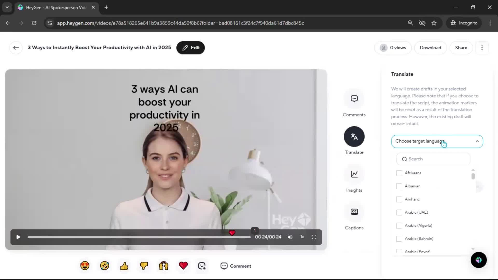Open the Captions CC icon

354,212
